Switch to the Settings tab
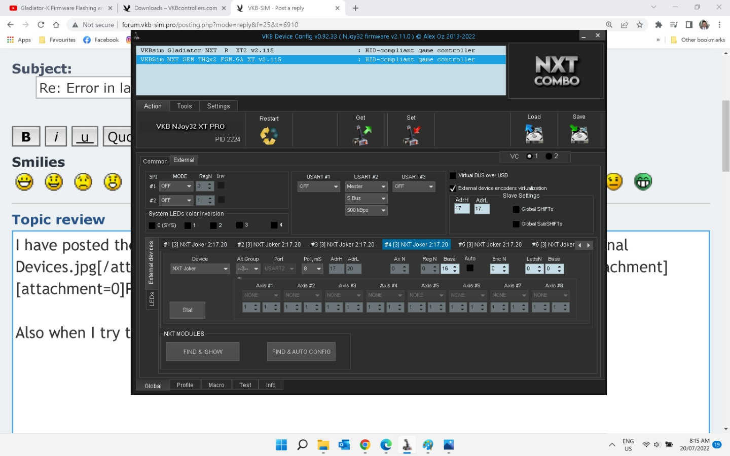This screenshot has height=456, width=730. tap(218, 106)
